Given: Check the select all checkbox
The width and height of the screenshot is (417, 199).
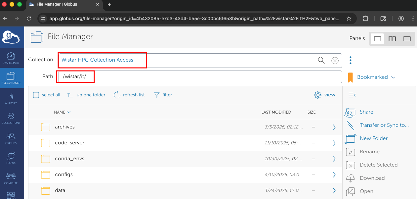Looking at the screenshot, I should [x=36, y=95].
